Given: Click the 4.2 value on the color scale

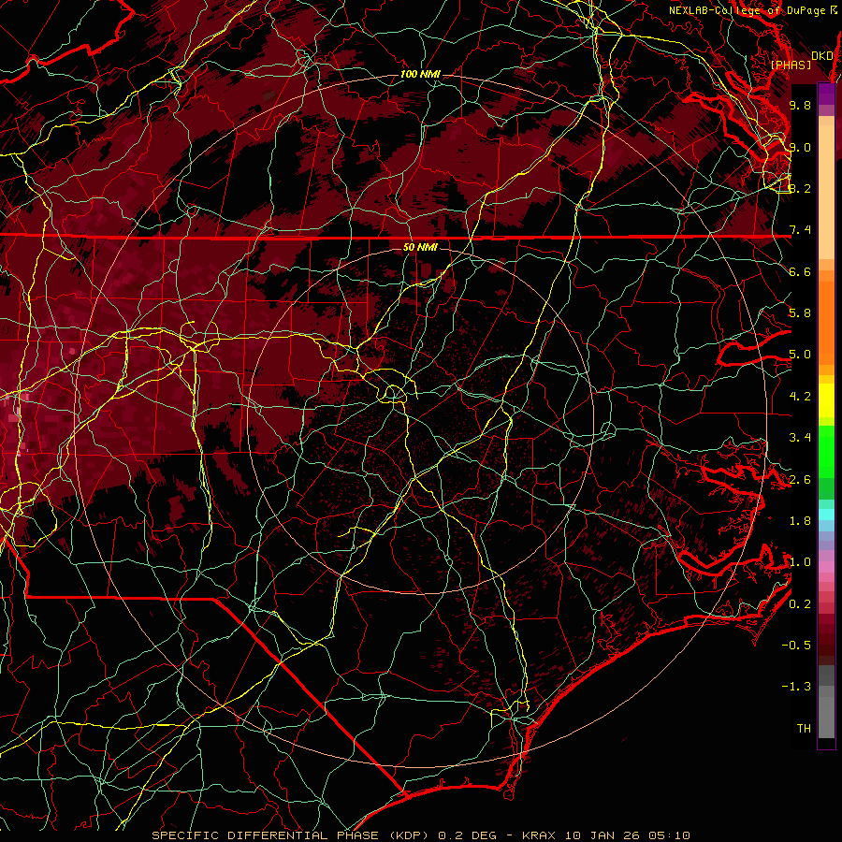Looking at the screenshot, I should pos(800,397).
